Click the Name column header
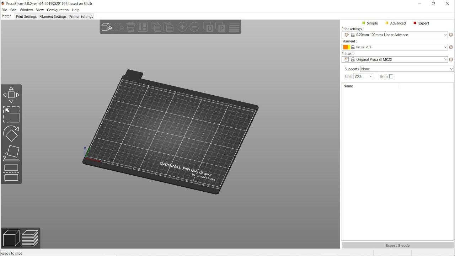Screen dimensions: 455x256 pos(370,86)
